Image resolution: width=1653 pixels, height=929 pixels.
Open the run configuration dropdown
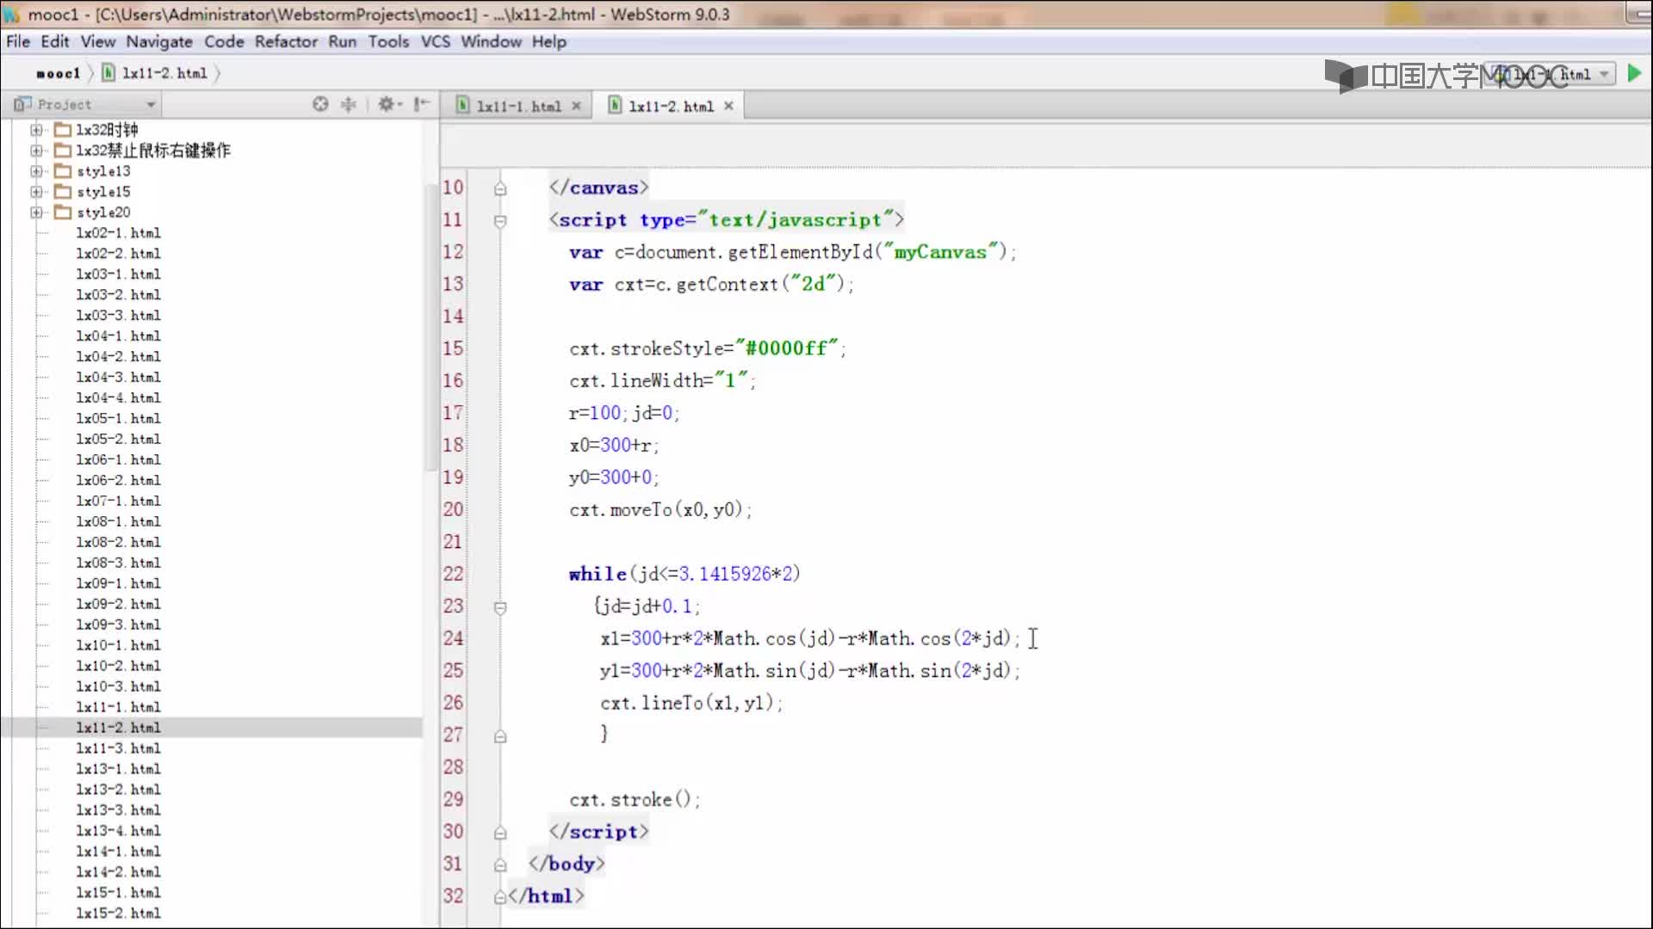1604,74
